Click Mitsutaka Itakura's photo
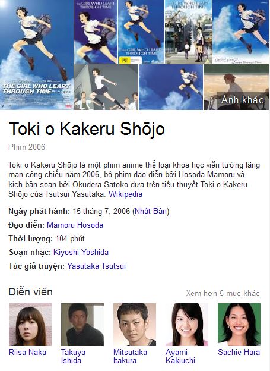Viewport: 270px width, 371px height. pyautogui.click(x=135, y=325)
